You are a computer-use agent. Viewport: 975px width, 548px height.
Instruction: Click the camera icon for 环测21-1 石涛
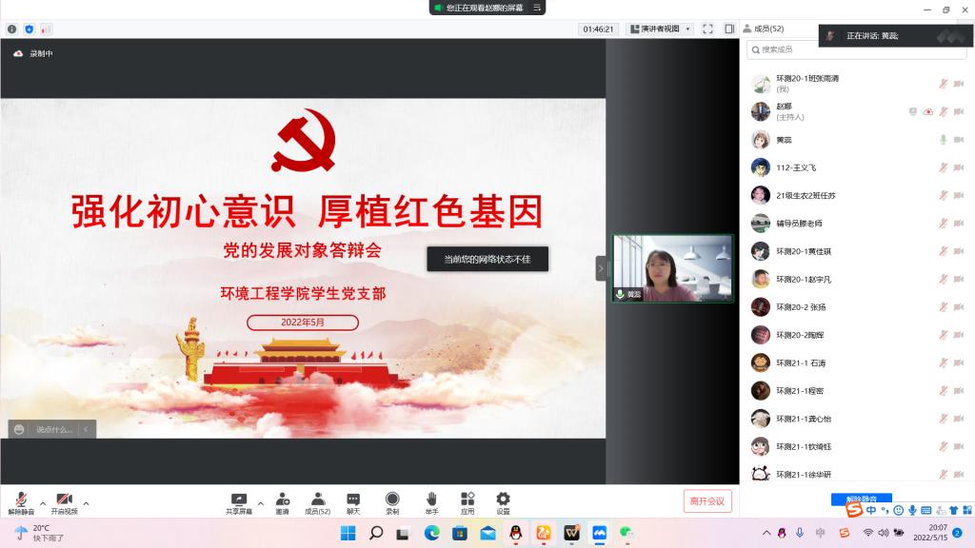[959, 362]
